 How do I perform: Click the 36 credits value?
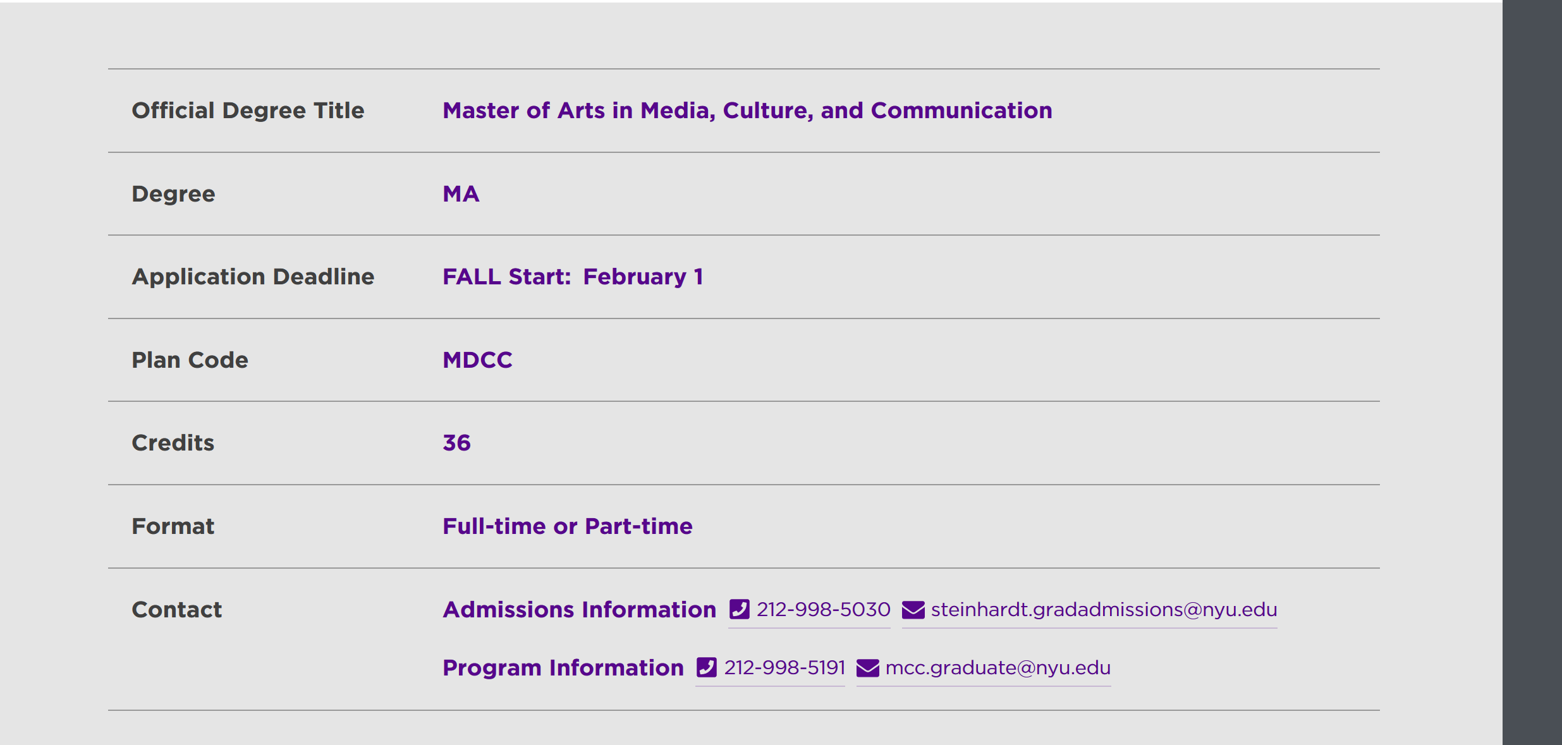coord(456,443)
